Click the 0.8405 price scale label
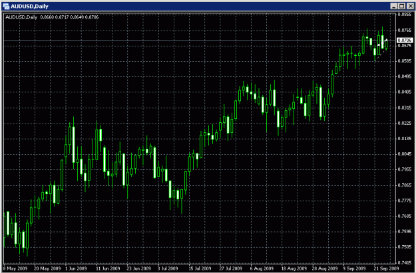The width and height of the screenshot is (416, 273). (x=405, y=92)
